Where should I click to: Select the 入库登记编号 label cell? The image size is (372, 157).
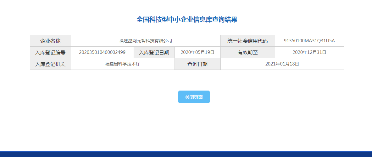(50, 52)
